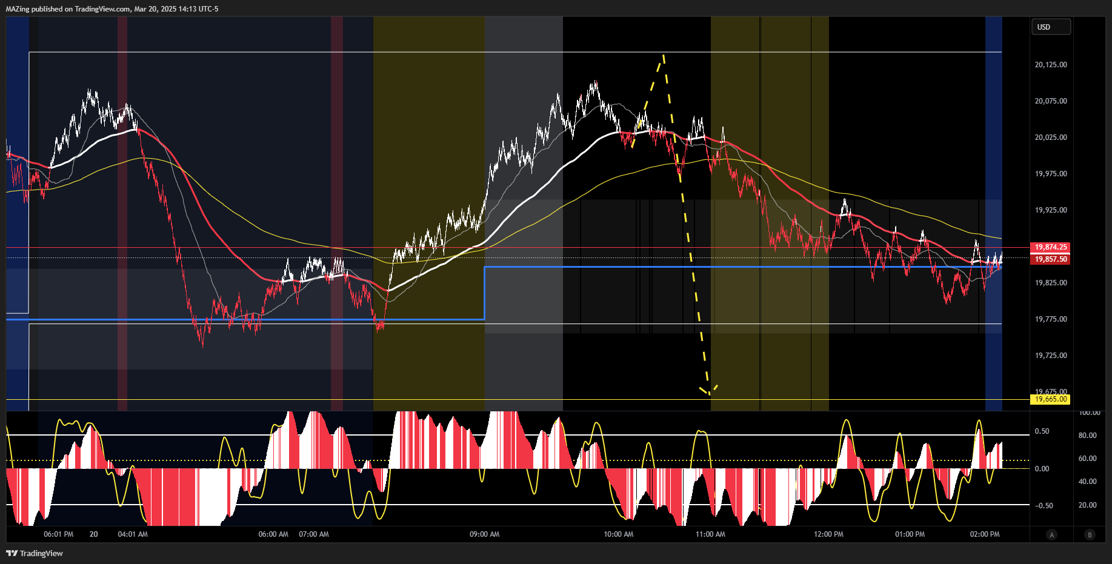This screenshot has height=564, width=1112.
Task: Click the 40.00 indicator scale value
Action: [x=1088, y=482]
